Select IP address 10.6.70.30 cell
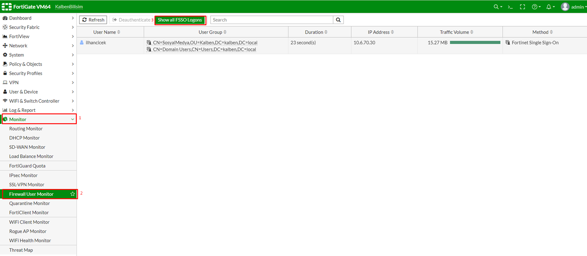Screen dimensions: 587x256 pyautogui.click(x=384, y=45)
